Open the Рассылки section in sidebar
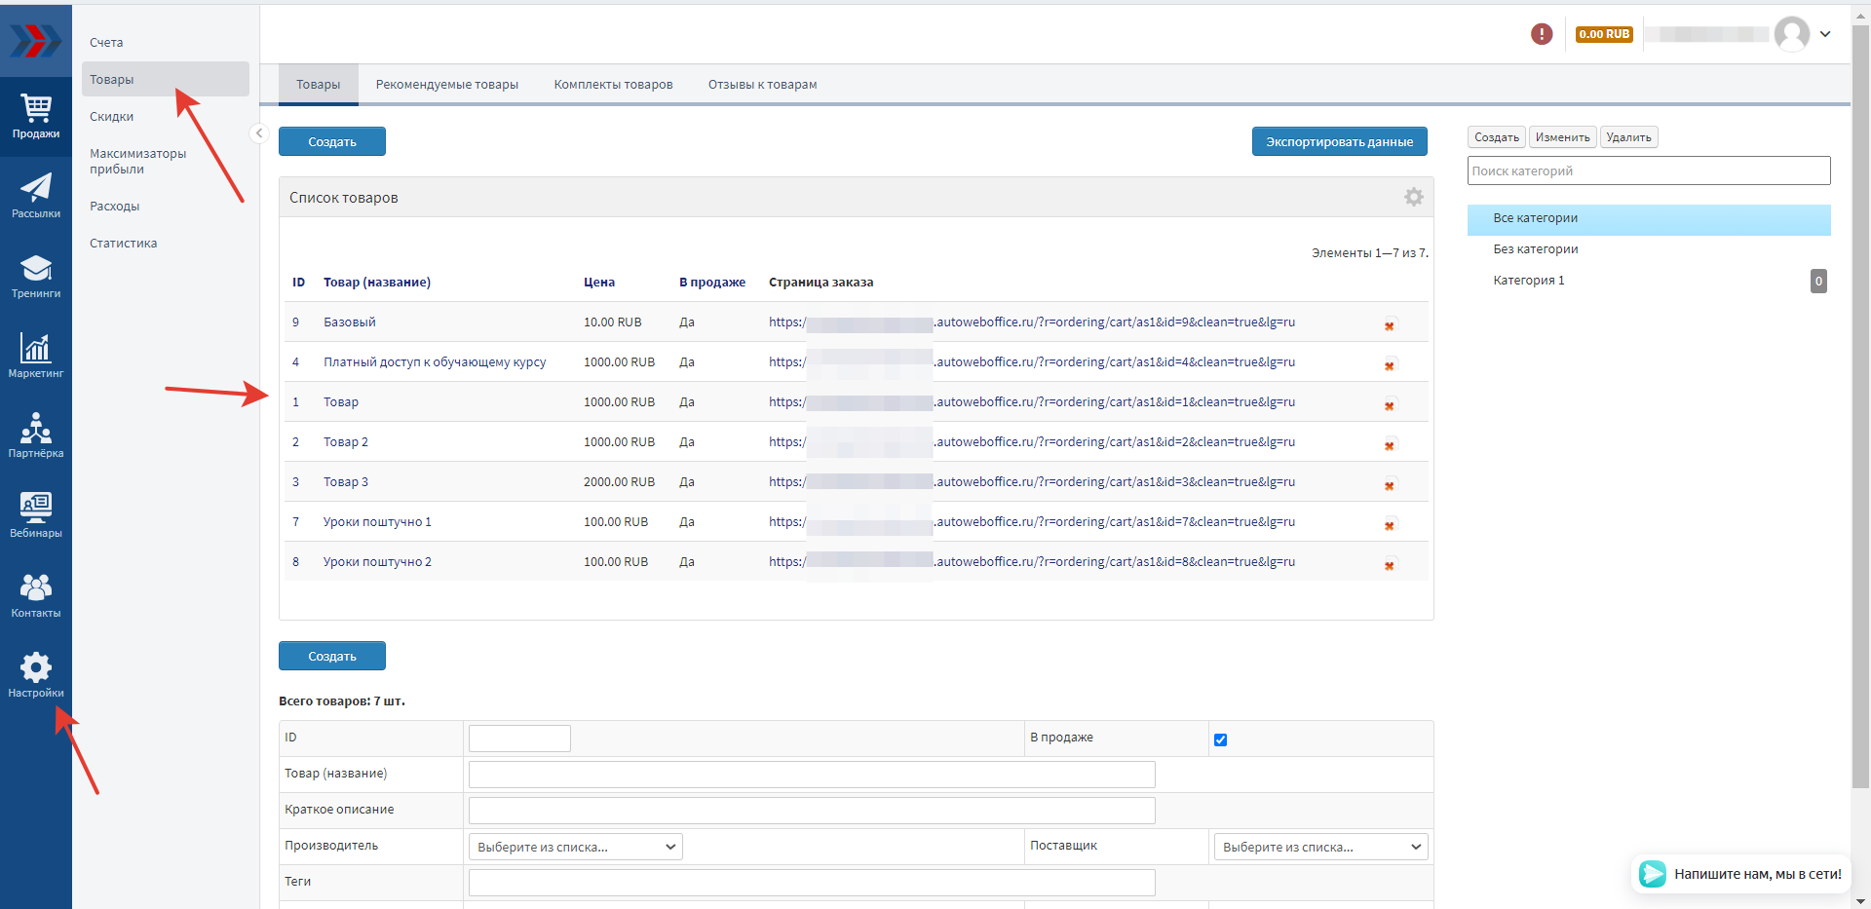 36,195
